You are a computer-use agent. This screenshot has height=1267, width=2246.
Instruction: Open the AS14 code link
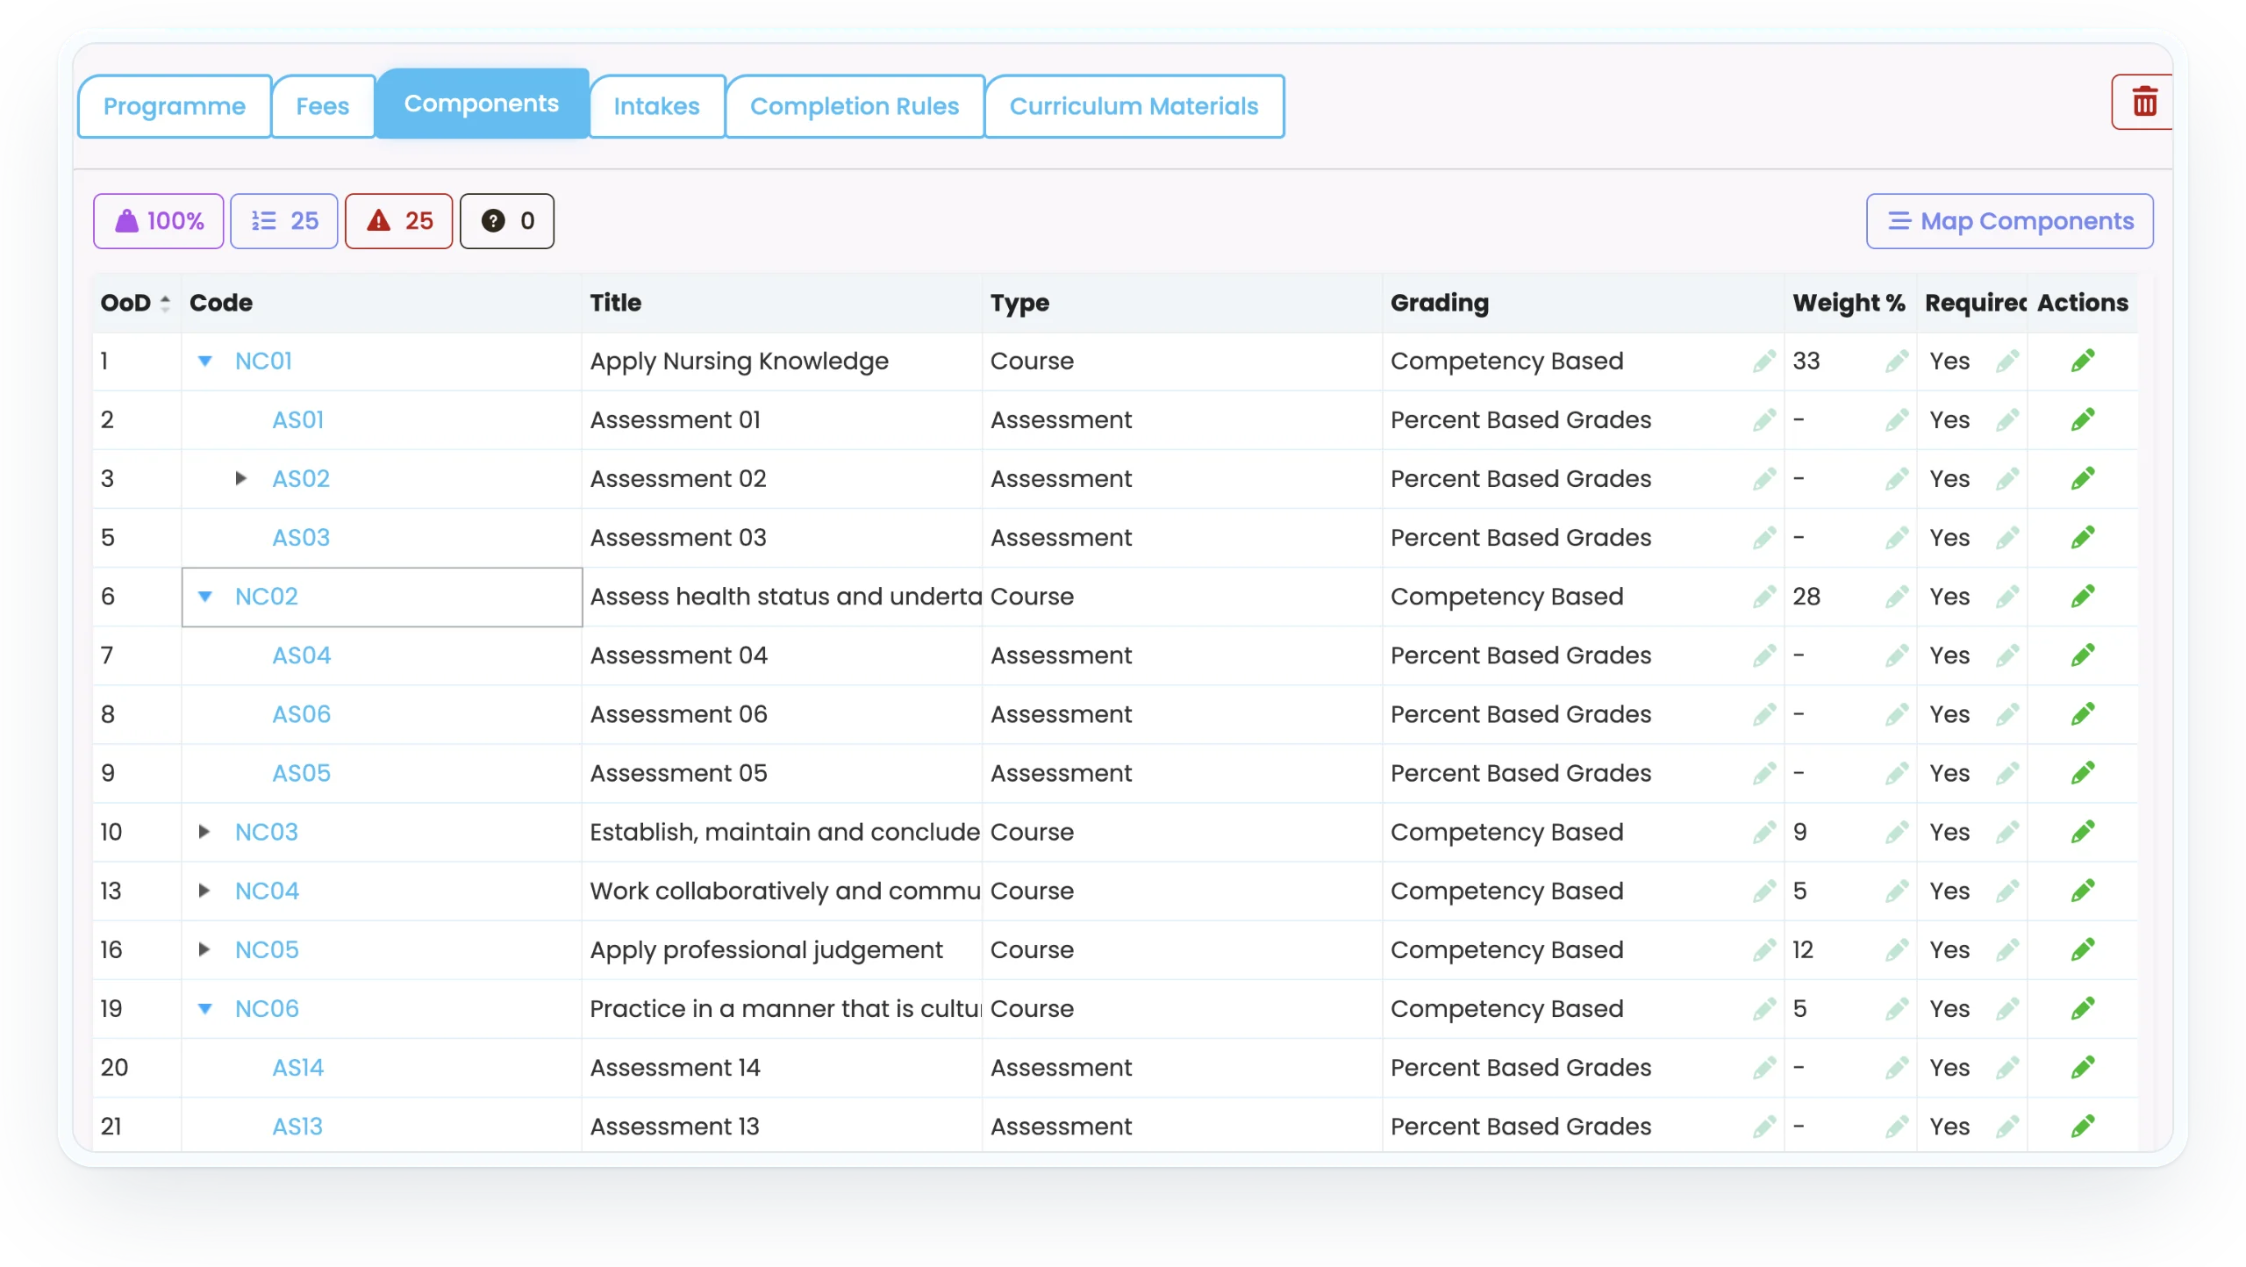[297, 1067]
